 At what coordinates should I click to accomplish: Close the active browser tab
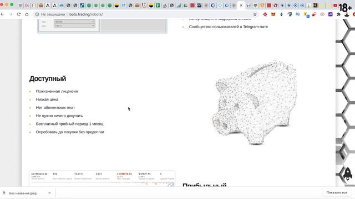click(241, 6)
